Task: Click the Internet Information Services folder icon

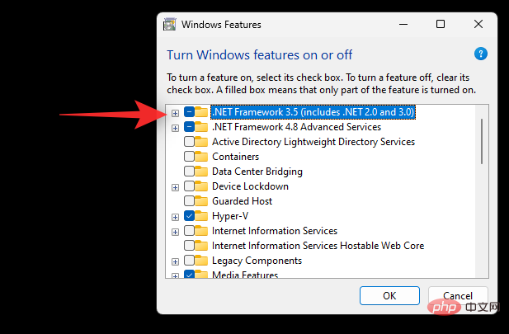Action: pos(202,231)
